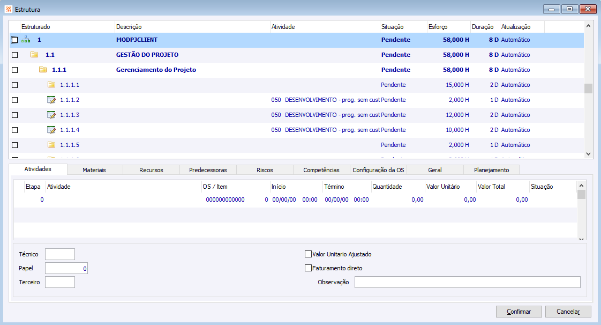Screen dimensions: 601x325
Task: Enable Valor Unitario Ajustado checkbox
Action: (308, 254)
